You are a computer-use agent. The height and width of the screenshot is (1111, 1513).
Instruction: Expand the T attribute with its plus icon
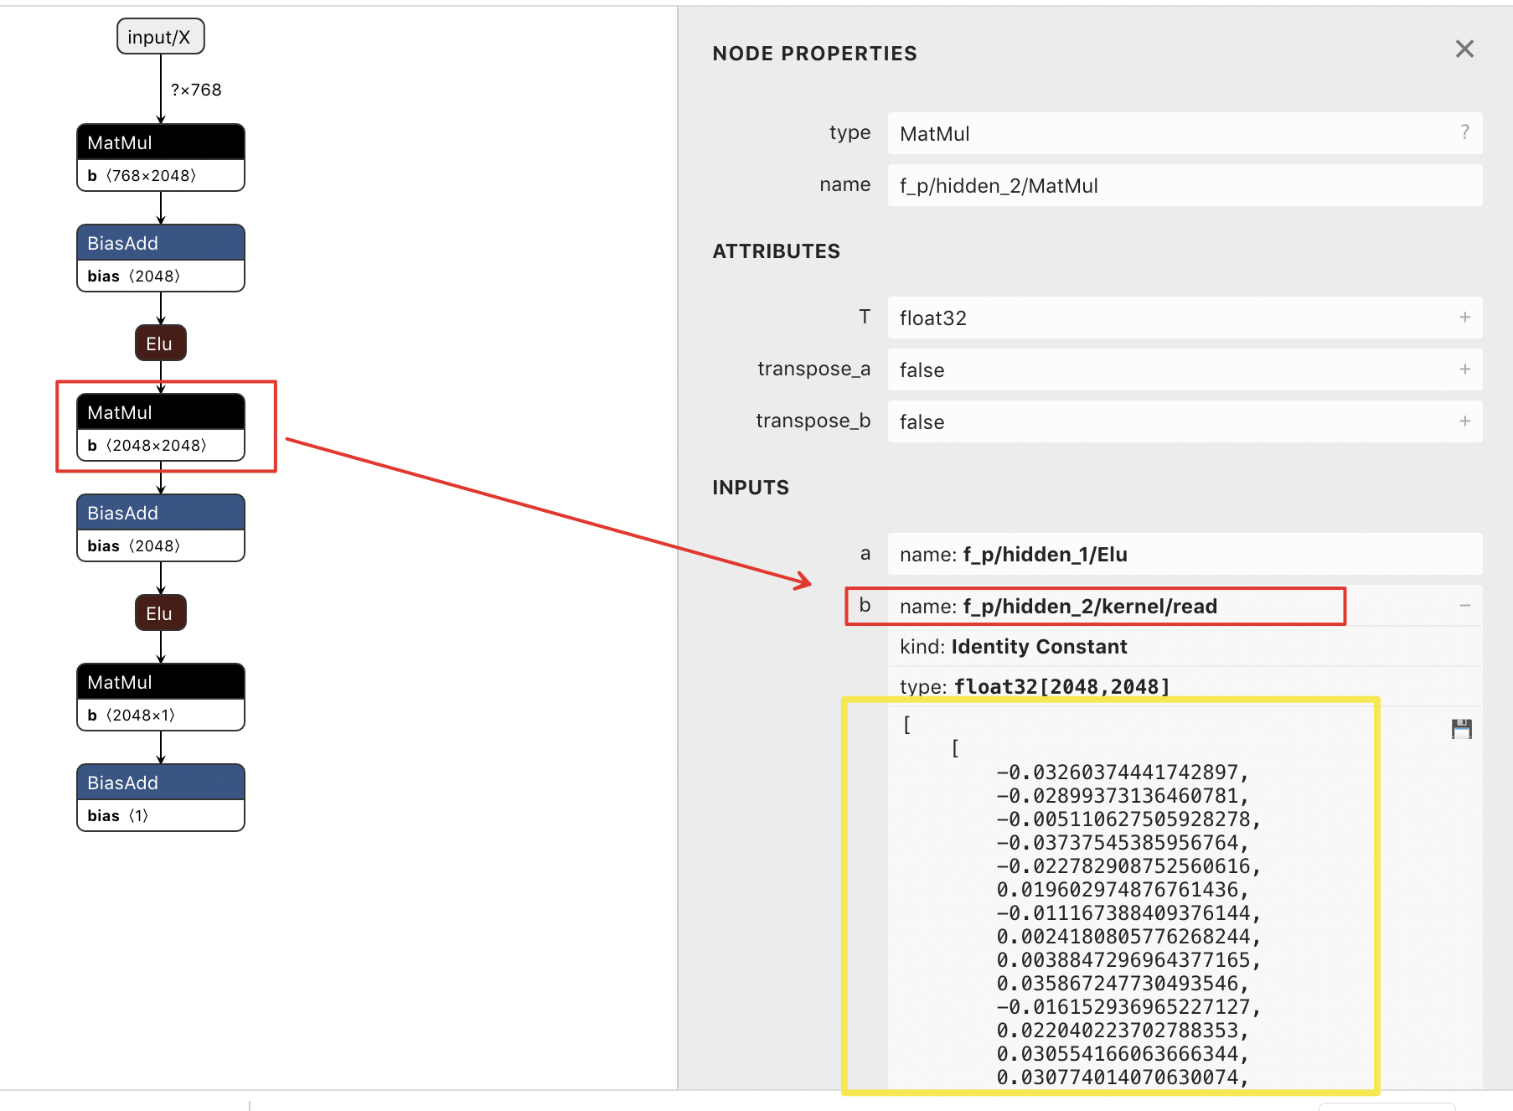1464,318
